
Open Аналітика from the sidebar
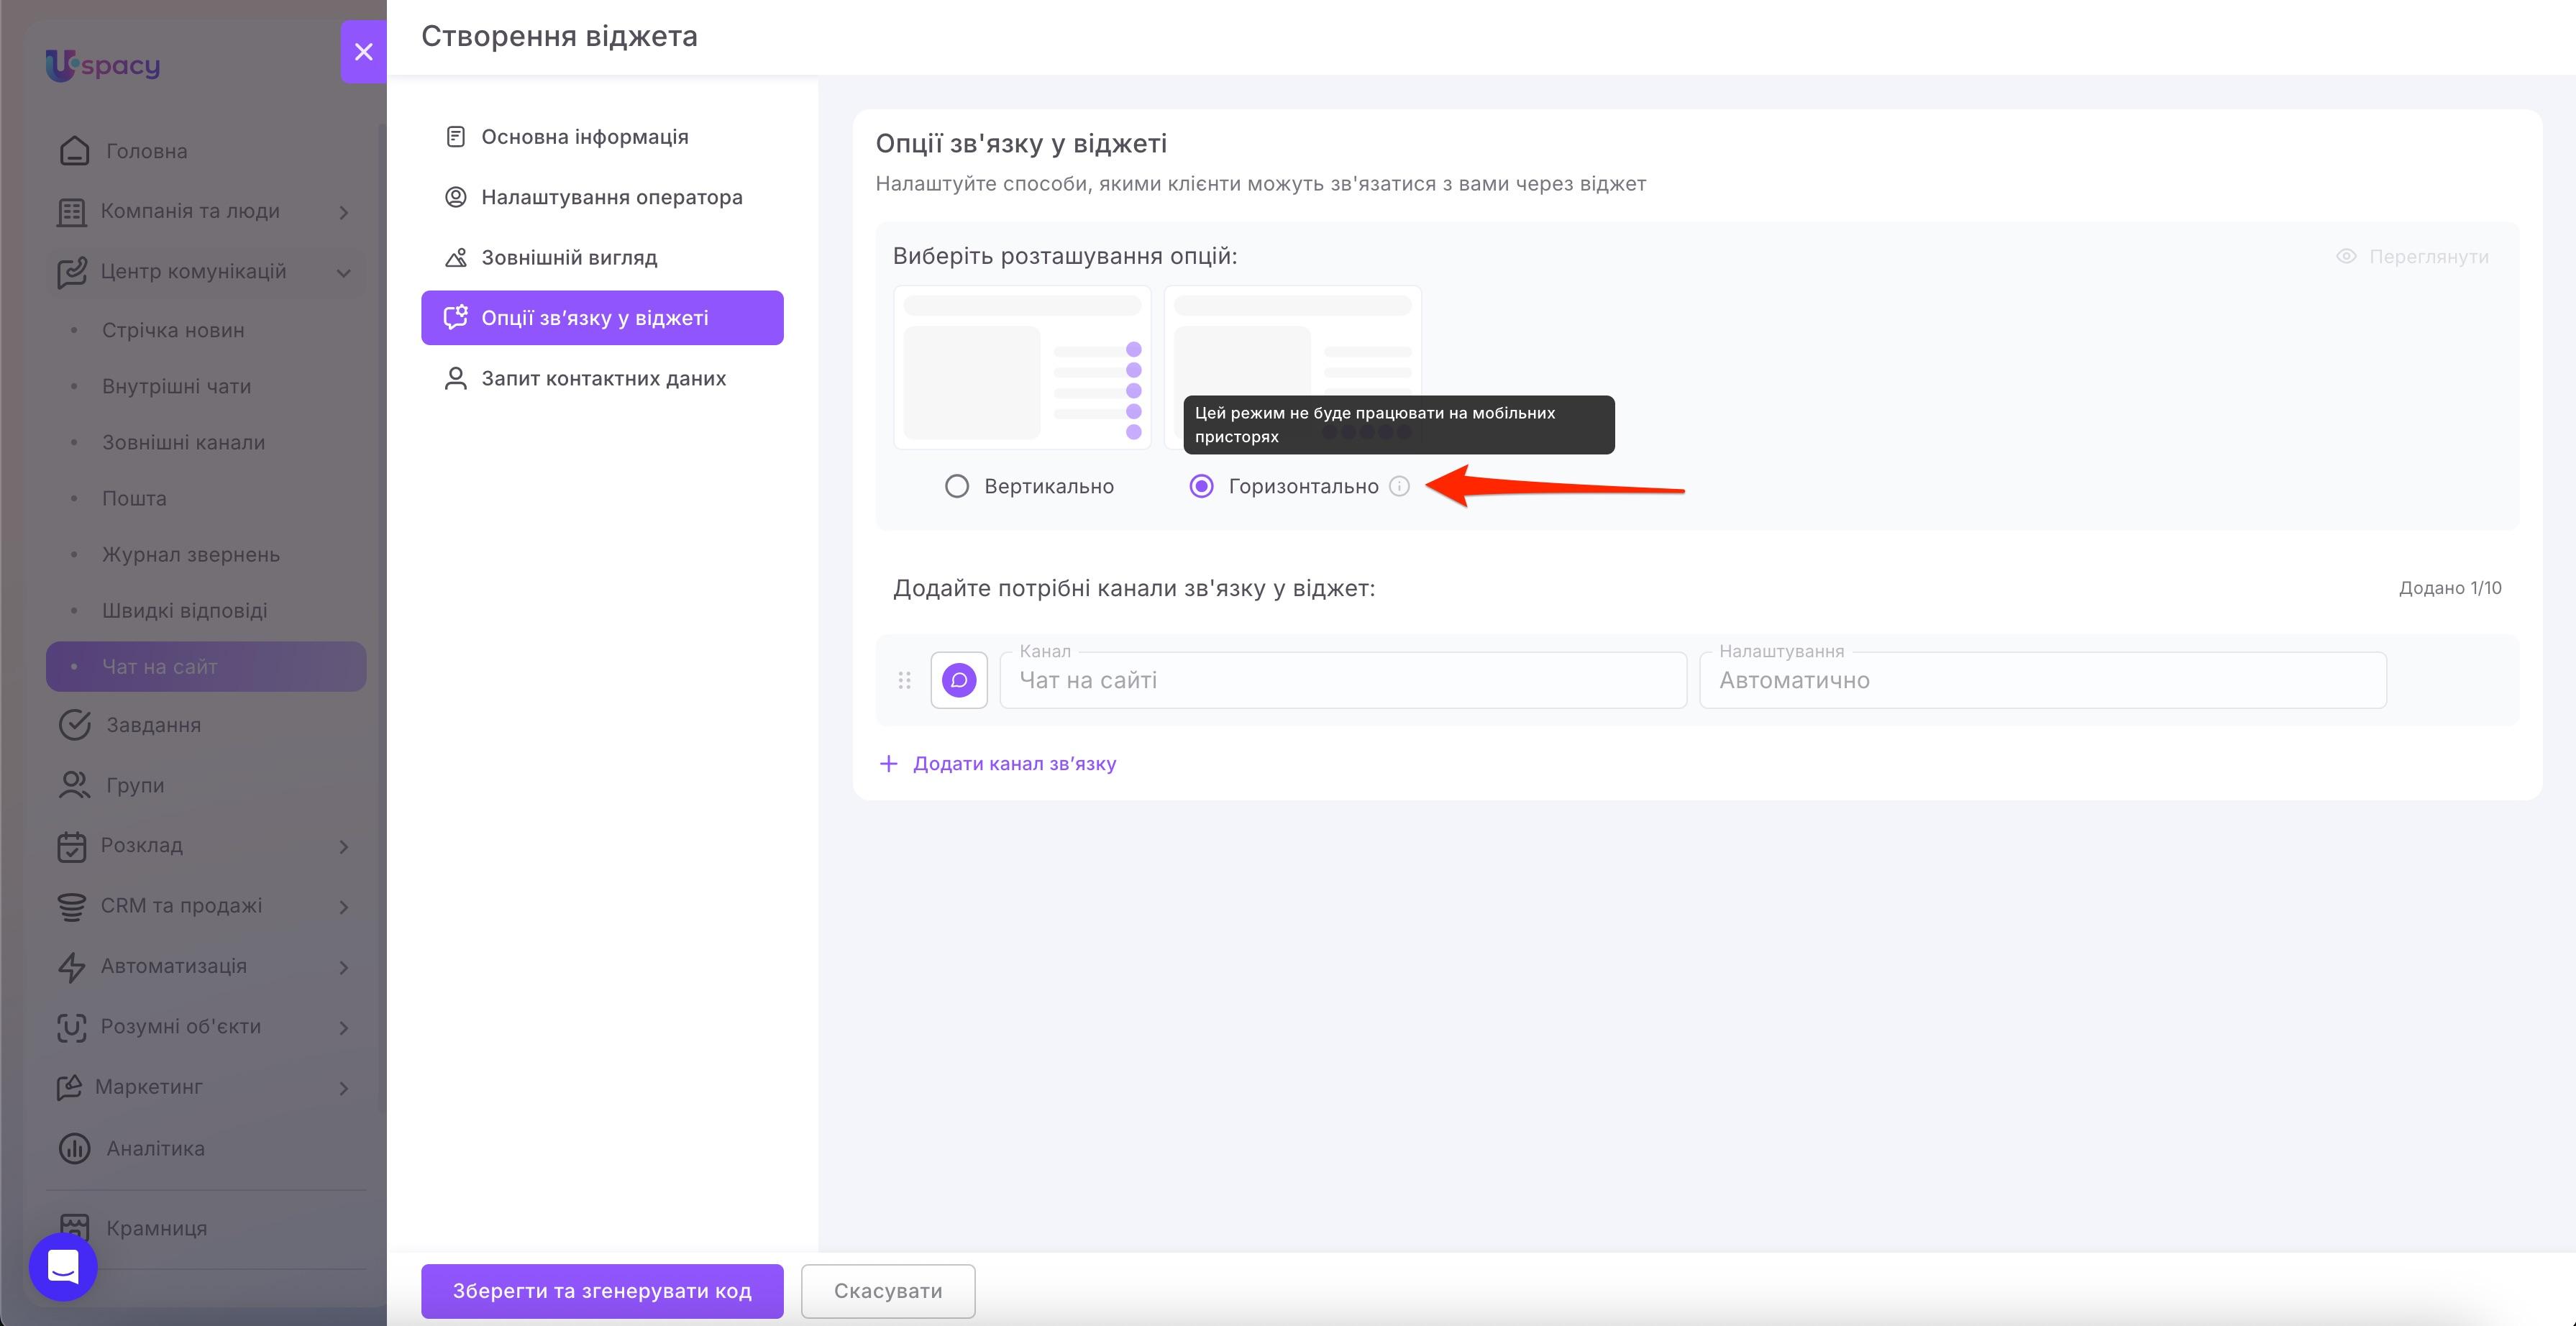coord(155,1148)
